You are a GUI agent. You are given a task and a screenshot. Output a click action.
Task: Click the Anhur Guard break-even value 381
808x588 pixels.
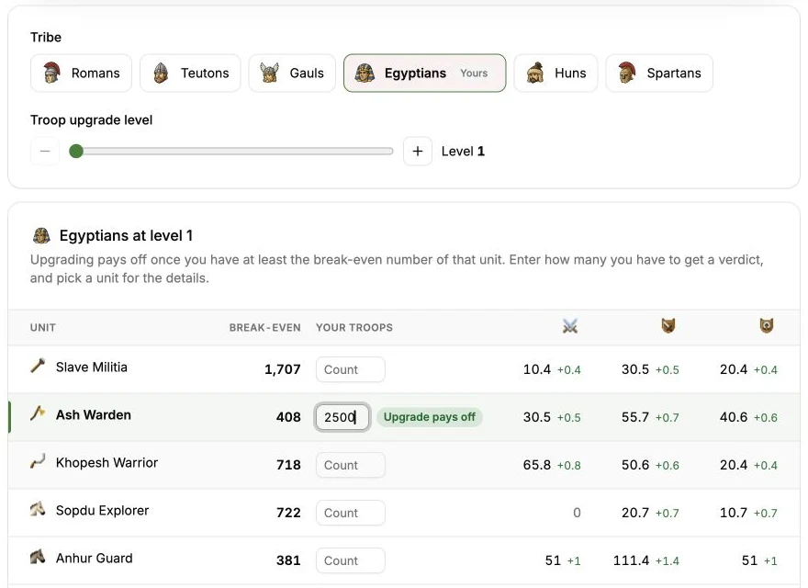click(288, 560)
